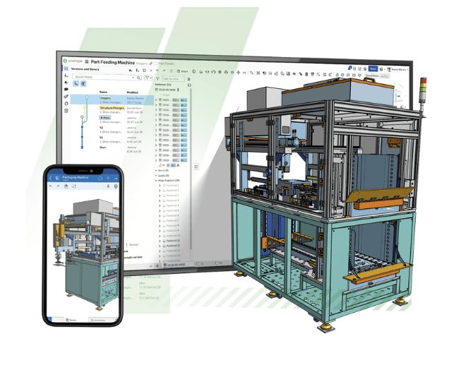The width and height of the screenshot is (449, 370).
Task: Select version V2 in history
Action: coord(101,127)
